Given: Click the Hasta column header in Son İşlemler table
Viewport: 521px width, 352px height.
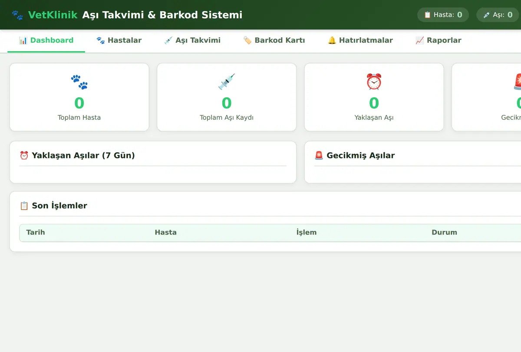Looking at the screenshot, I should tap(165, 232).
